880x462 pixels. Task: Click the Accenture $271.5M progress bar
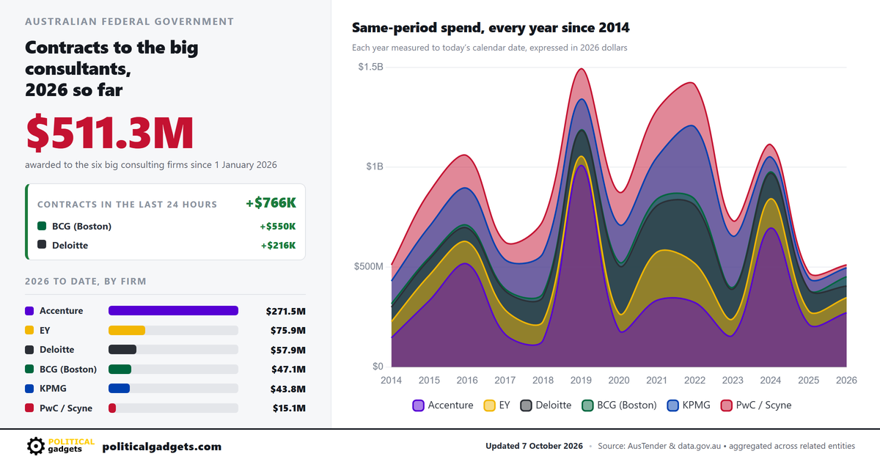point(173,311)
